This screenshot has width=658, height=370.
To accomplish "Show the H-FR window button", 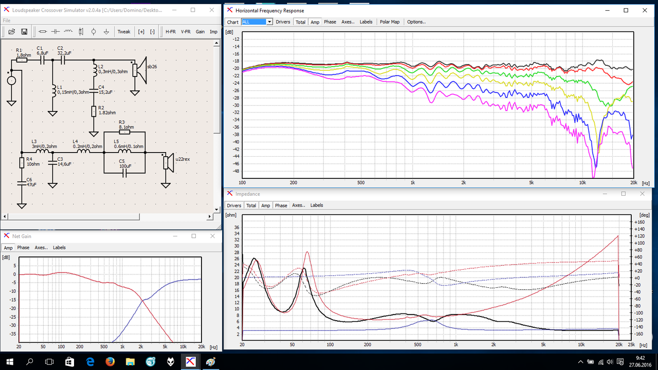I will (x=170, y=31).
